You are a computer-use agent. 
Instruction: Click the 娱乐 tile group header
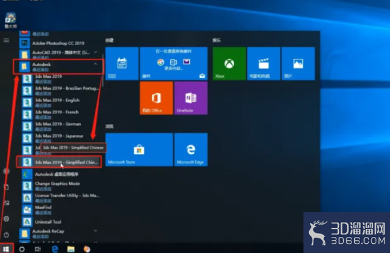(217, 40)
